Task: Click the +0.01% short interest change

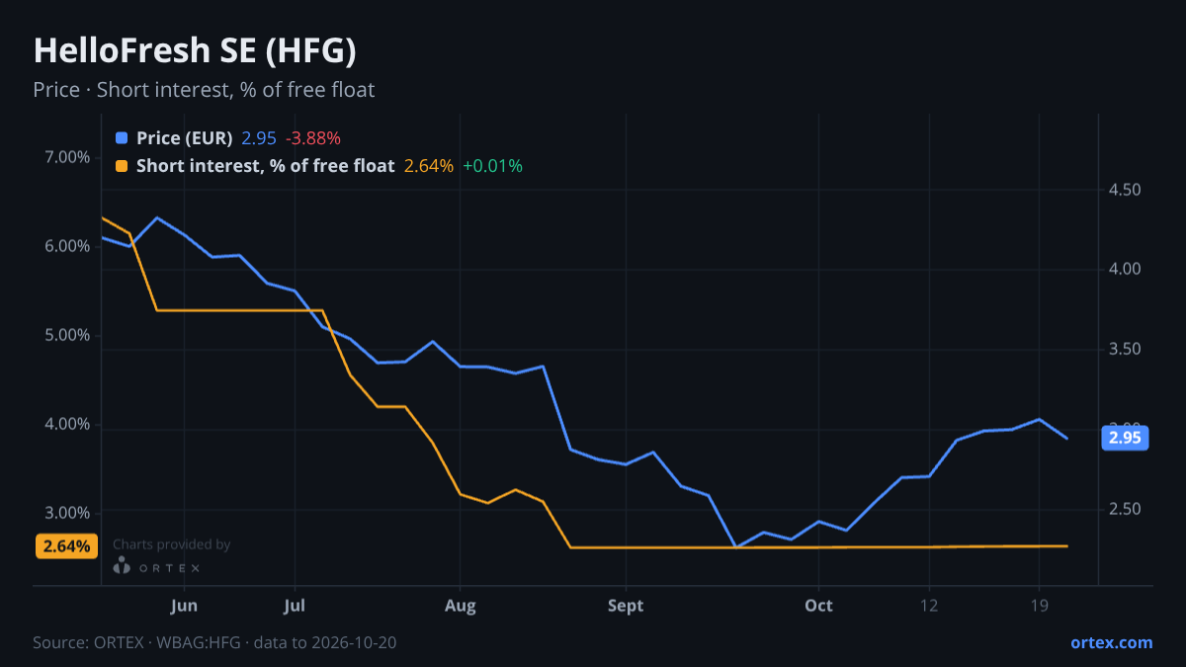Action: (492, 166)
